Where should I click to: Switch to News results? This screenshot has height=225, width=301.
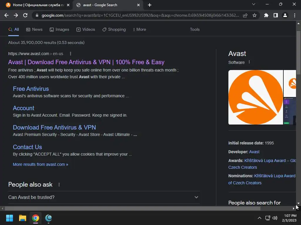tap(34, 30)
